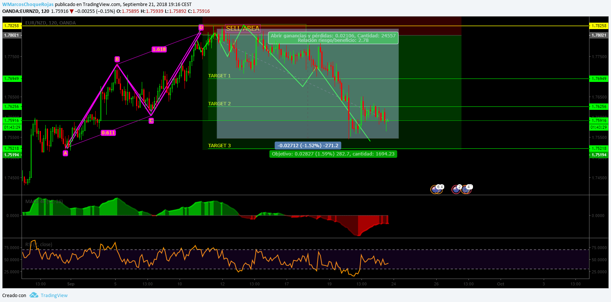Open WMarcosChoqueRojas author profile link
The height and width of the screenshot is (302, 611).
pos(28,5)
